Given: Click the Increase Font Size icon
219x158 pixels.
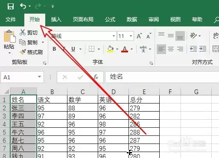Looking at the screenshot, I should click(139, 36).
